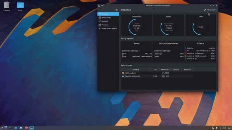
Task: Click the CPU usage gauge
Action: (200, 27)
